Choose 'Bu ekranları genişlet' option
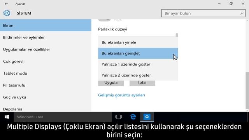The image size is (249, 140). pyautogui.click(x=138, y=53)
